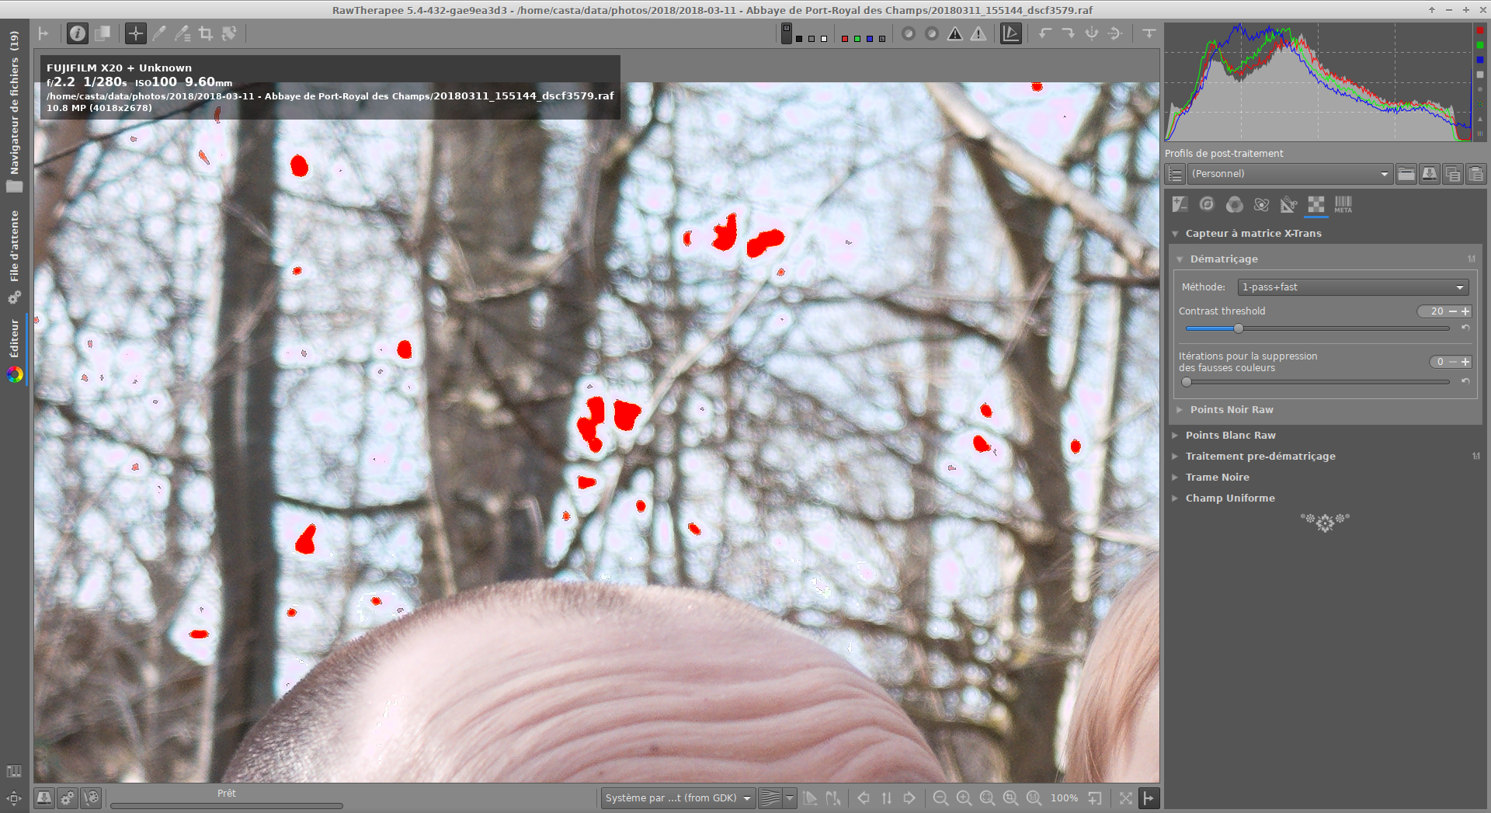
Task: Open the rendering intent dropdown arrow
Action: (x=790, y=798)
